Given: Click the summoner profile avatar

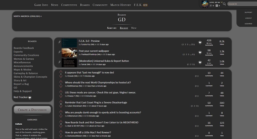Looking at the screenshot, I should click(x=205, y=4).
